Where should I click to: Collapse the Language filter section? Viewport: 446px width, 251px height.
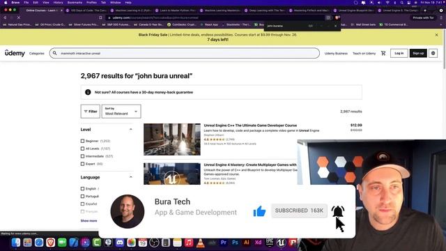click(x=131, y=177)
